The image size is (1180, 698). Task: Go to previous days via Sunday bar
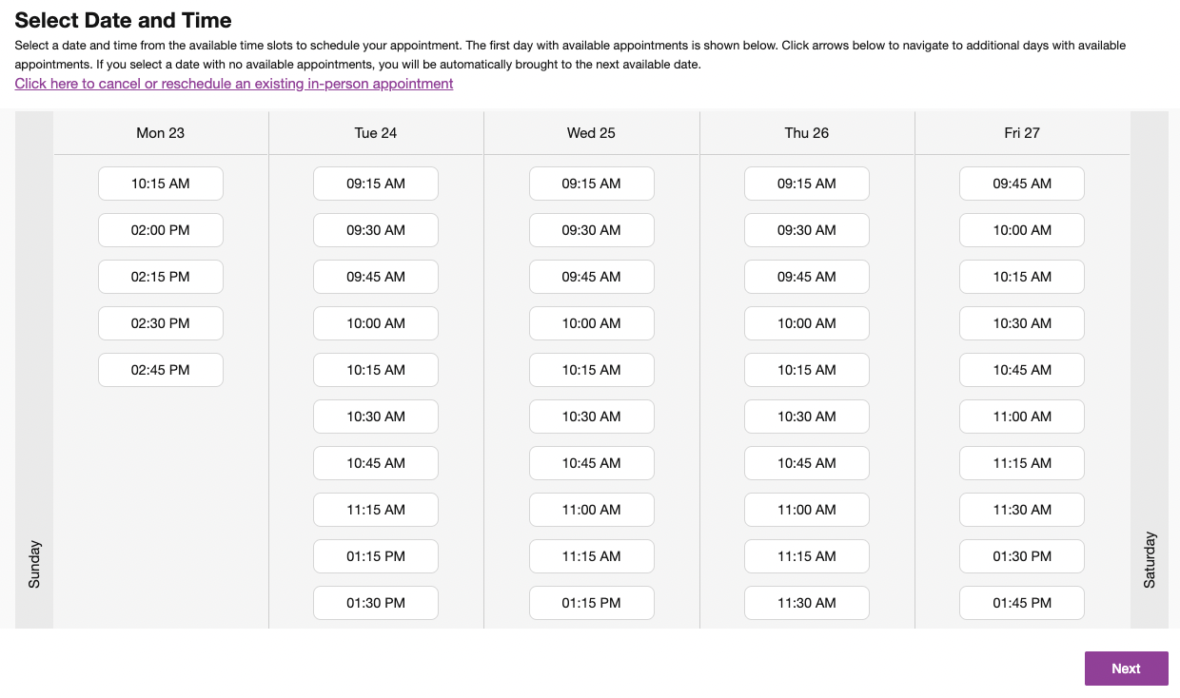click(x=34, y=370)
